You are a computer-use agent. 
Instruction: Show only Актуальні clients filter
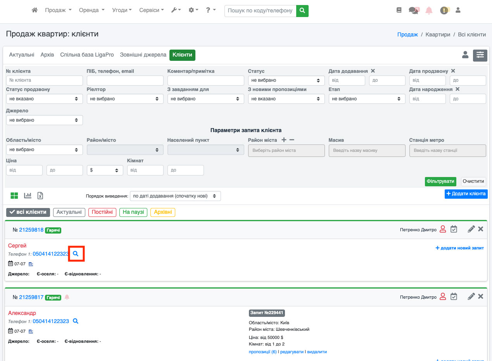[x=69, y=212]
